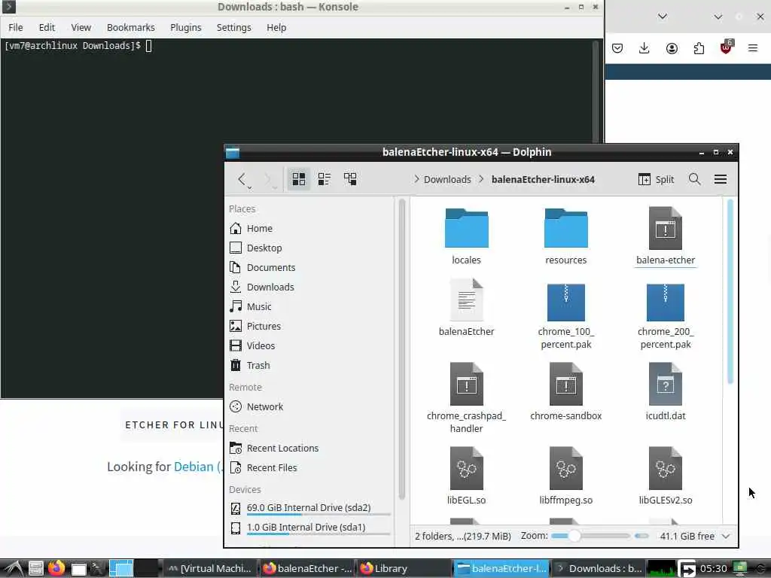This screenshot has width=771, height=578.
Task: Select icudtl.dat file
Action: pos(666,391)
